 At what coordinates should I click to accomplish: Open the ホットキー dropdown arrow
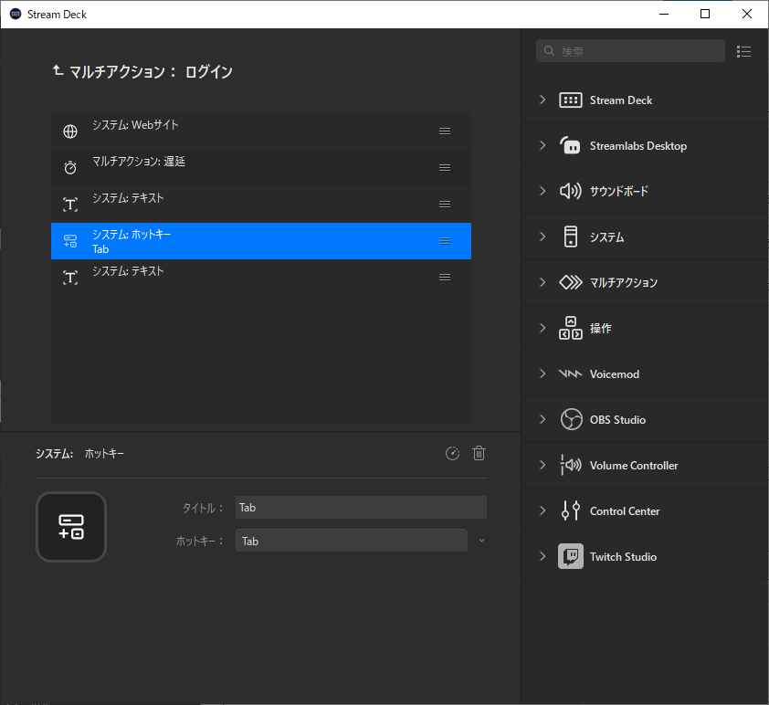[x=481, y=541]
